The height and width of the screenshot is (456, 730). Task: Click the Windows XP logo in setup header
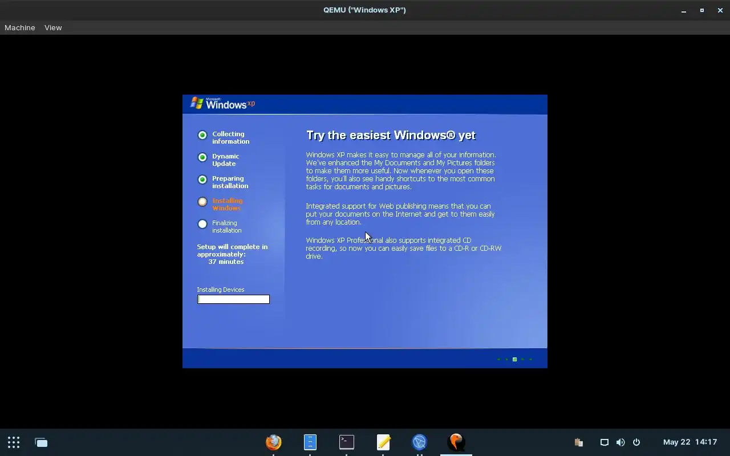(x=222, y=103)
